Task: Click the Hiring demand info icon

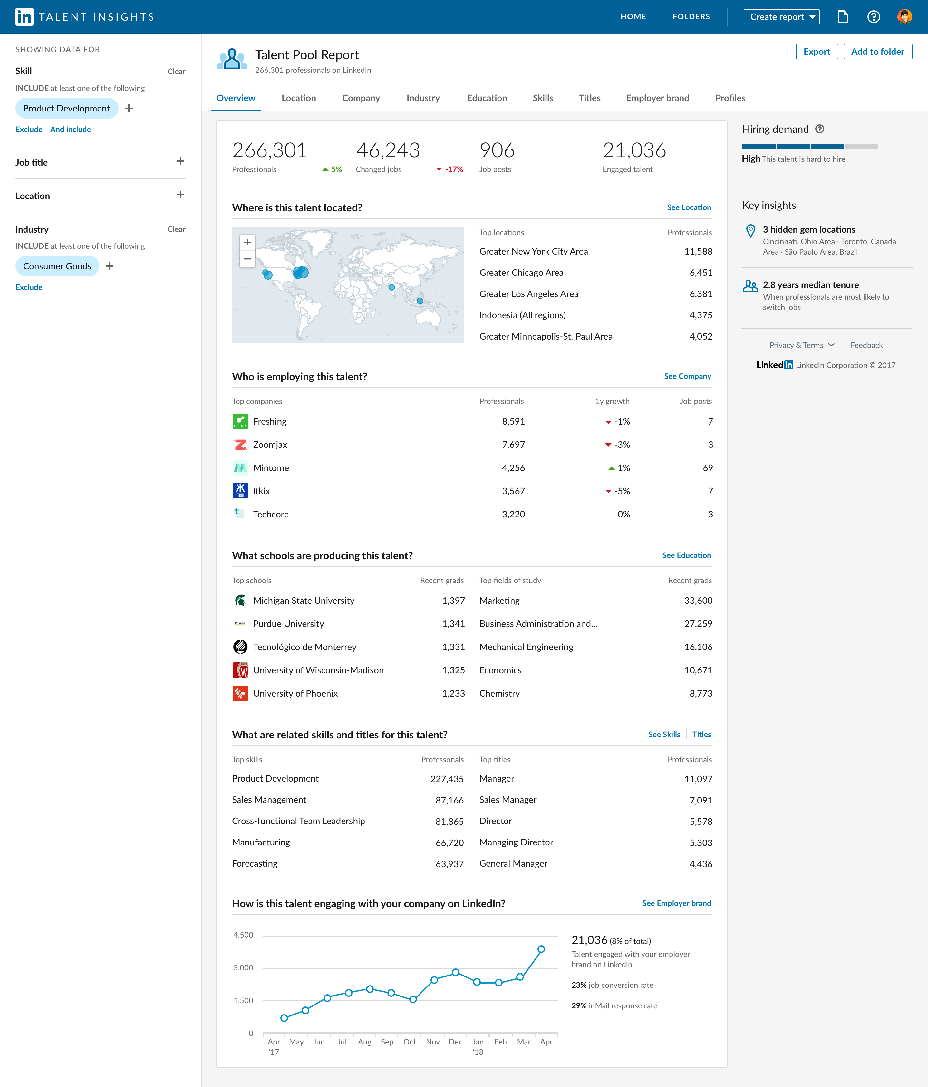Action: coord(820,129)
